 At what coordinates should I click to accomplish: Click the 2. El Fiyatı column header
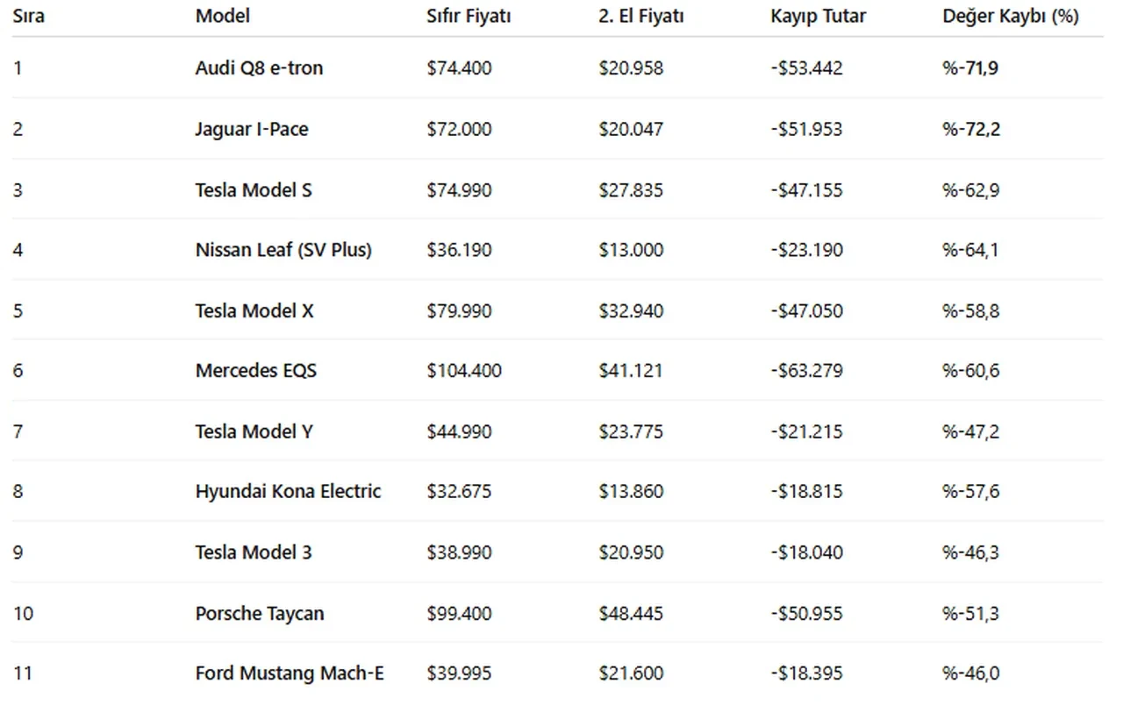click(642, 16)
